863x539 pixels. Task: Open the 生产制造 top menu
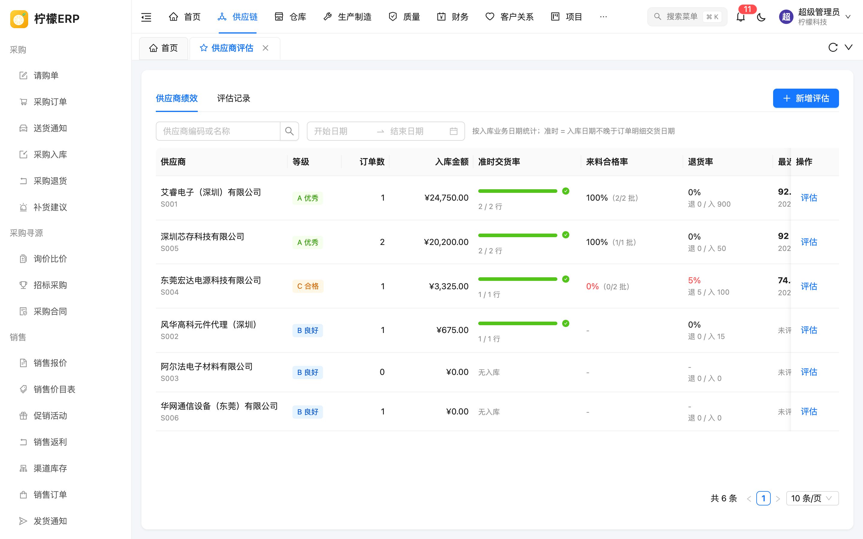(347, 17)
